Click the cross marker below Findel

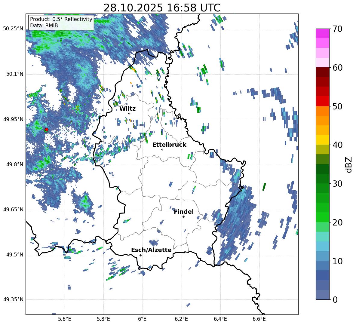183,217
